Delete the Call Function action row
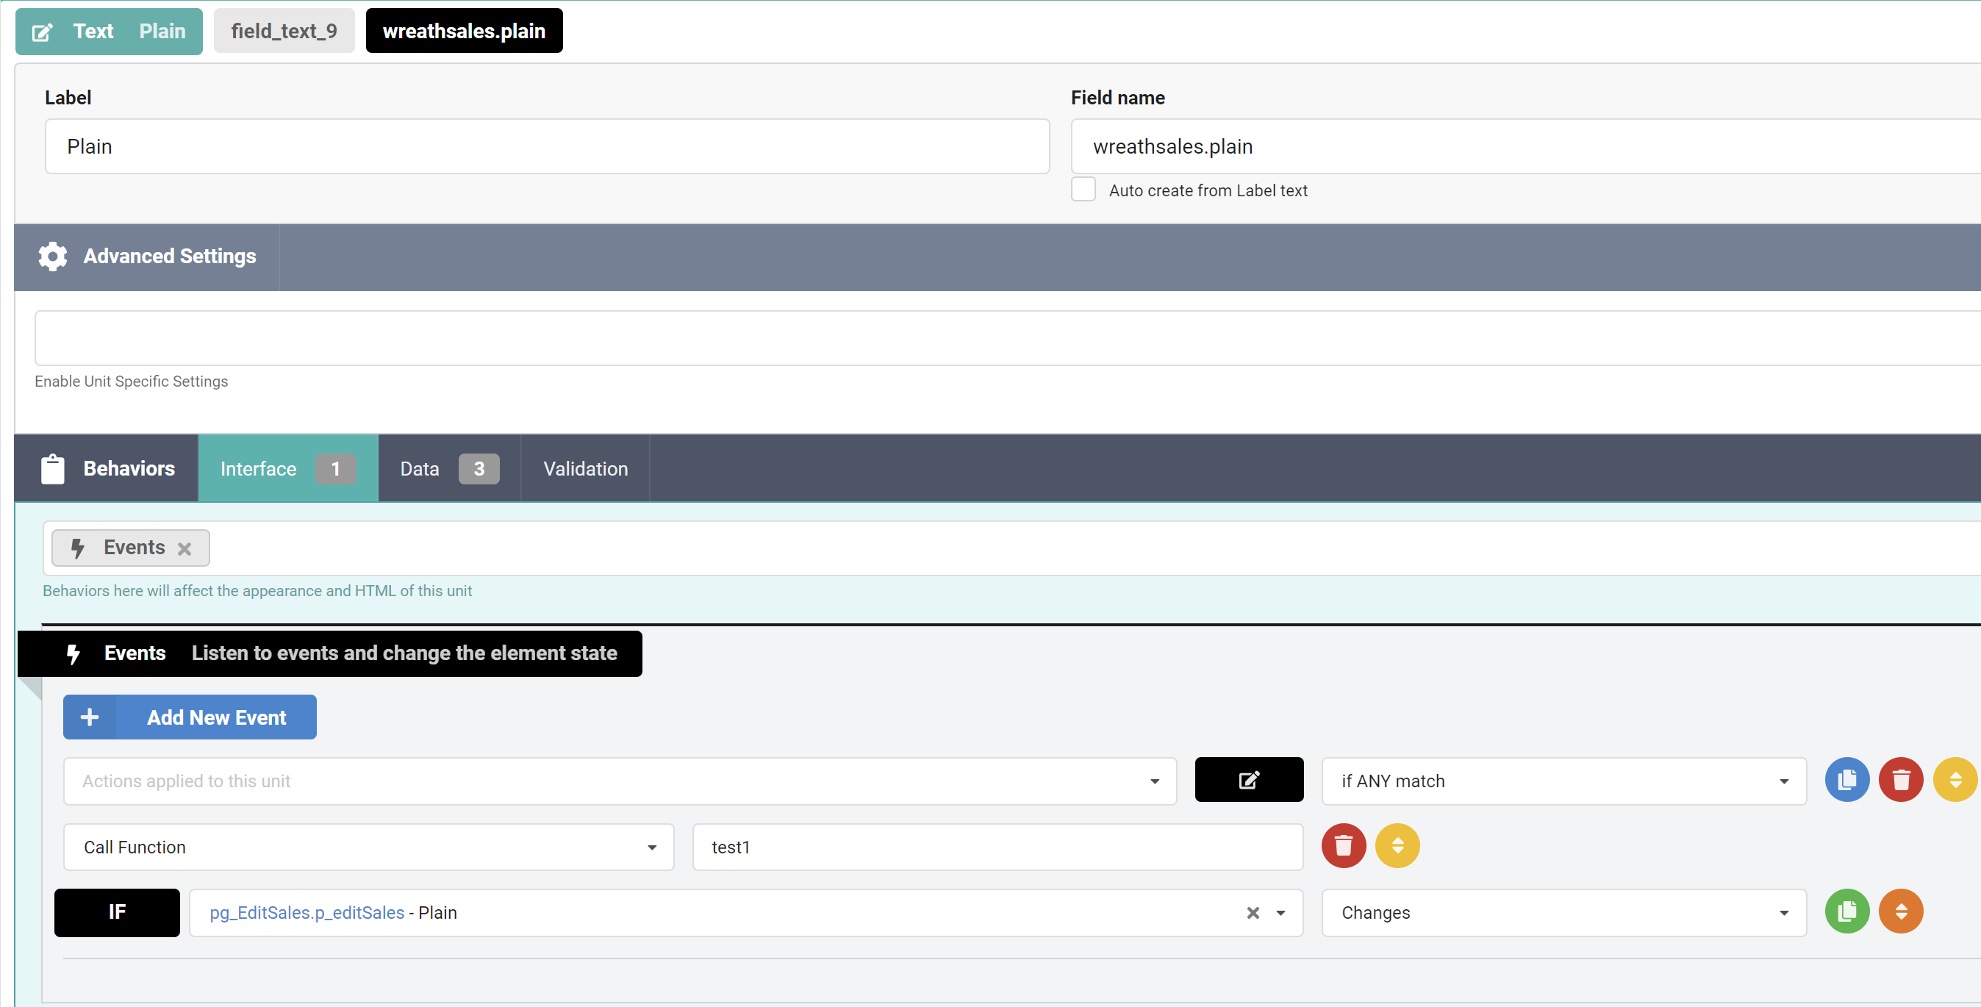The width and height of the screenshot is (1981, 1007). (1343, 845)
